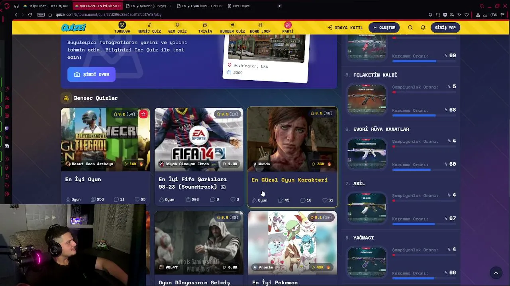Like the En İyi Oyun quiz heart icon
This screenshot has width=510, height=286.
click(x=137, y=199)
